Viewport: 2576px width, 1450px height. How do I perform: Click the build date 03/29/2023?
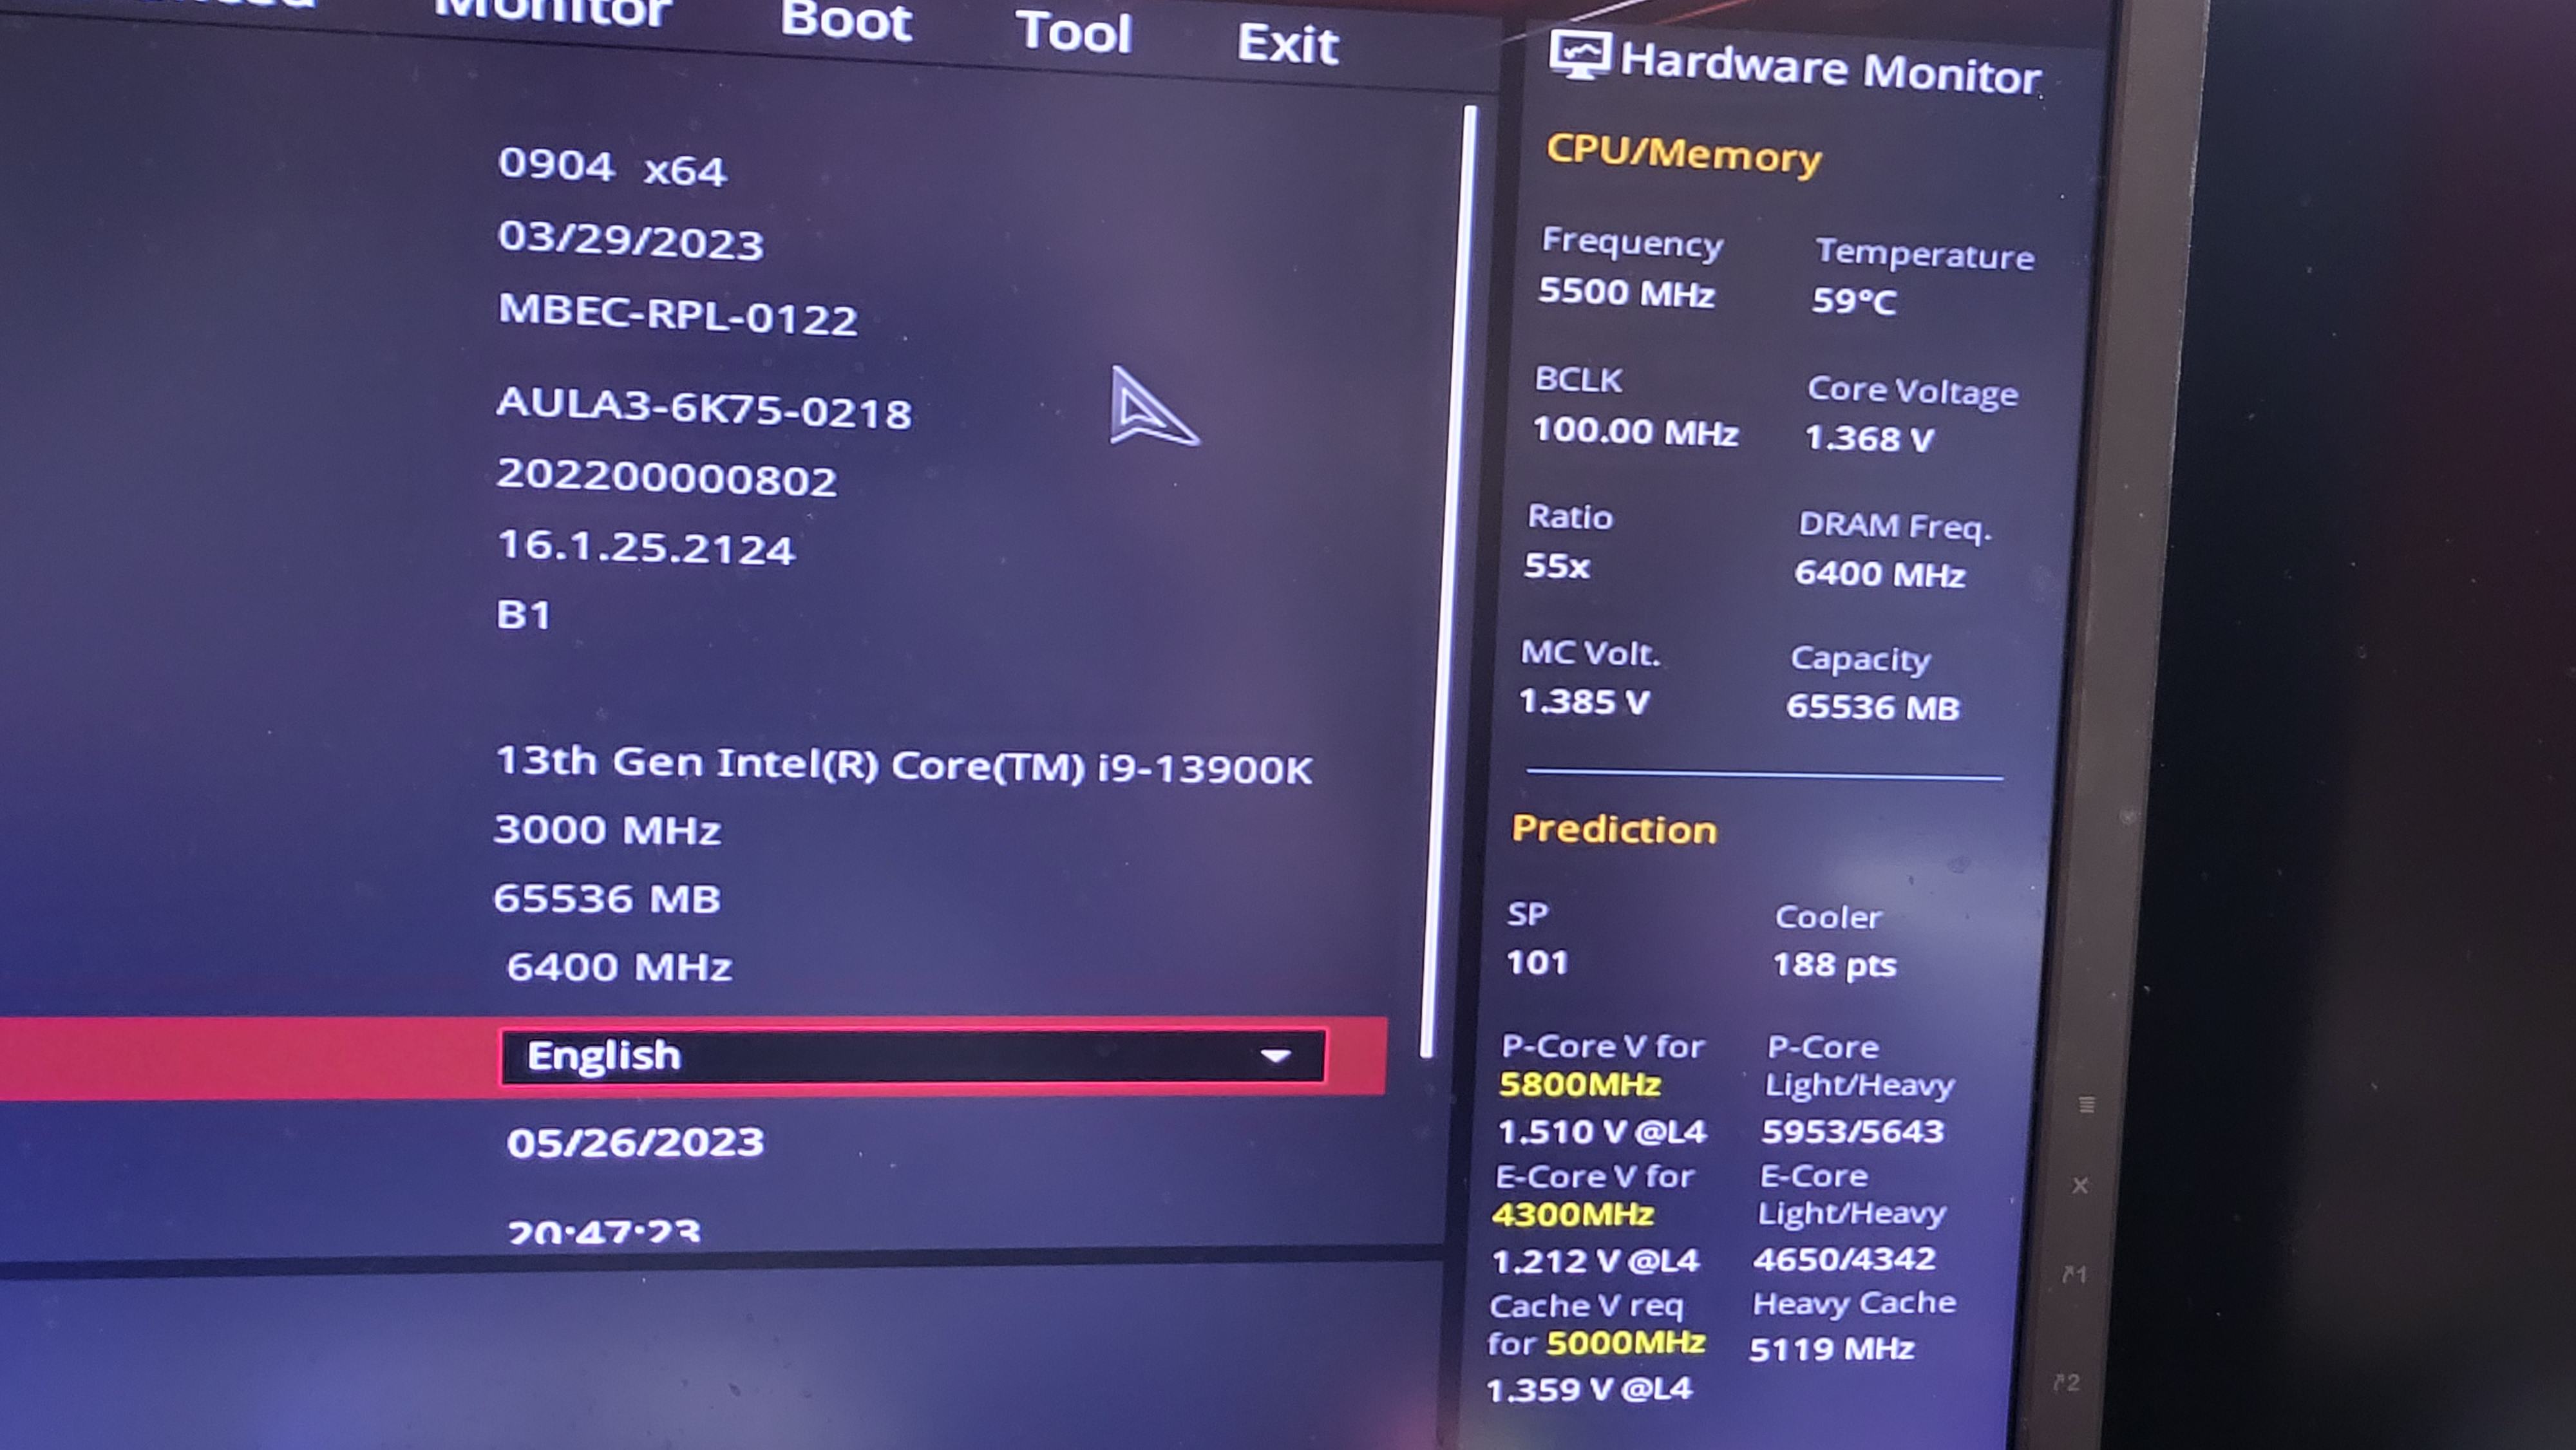pyautogui.click(x=630, y=241)
